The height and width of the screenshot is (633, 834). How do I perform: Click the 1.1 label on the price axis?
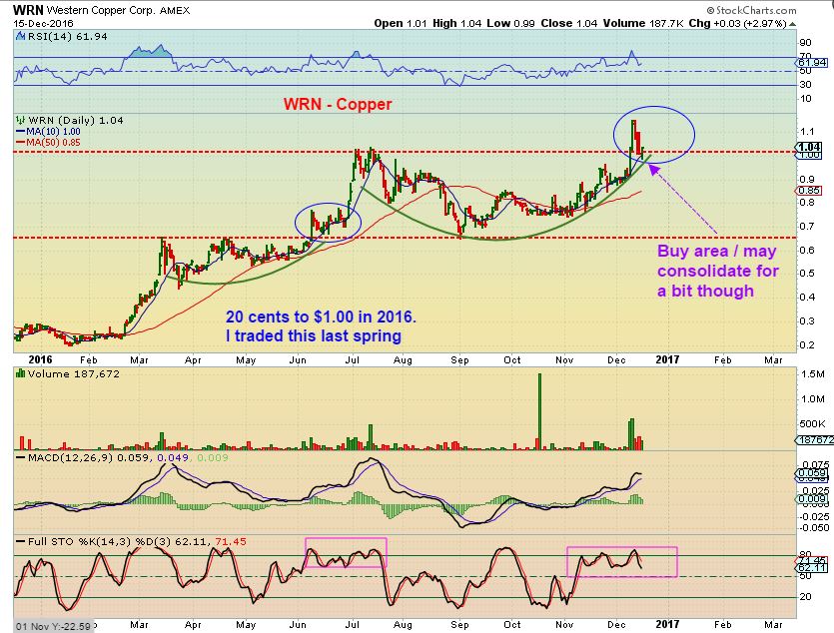pos(806,131)
